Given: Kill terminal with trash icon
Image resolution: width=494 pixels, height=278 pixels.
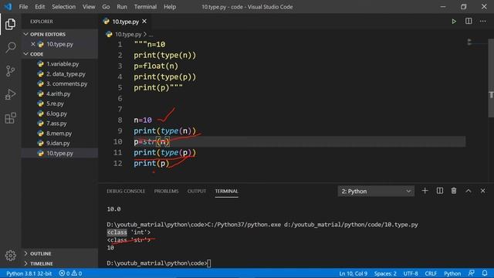Looking at the screenshot, I should 454,191.
